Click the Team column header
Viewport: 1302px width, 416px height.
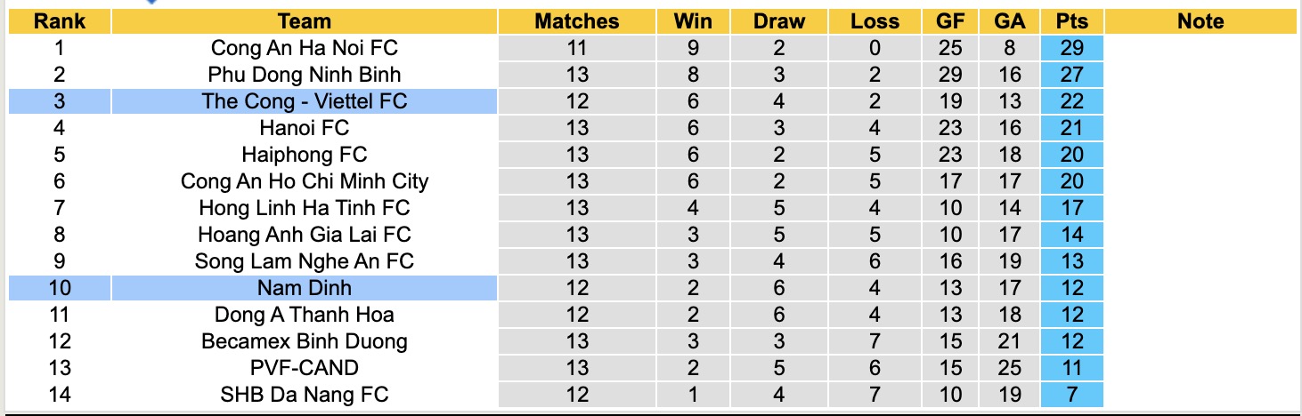coord(305,21)
